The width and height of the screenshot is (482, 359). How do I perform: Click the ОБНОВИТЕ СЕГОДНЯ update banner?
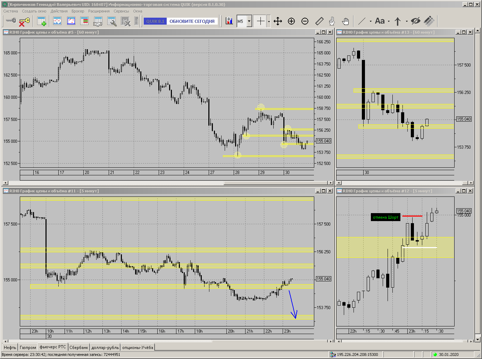click(192, 21)
